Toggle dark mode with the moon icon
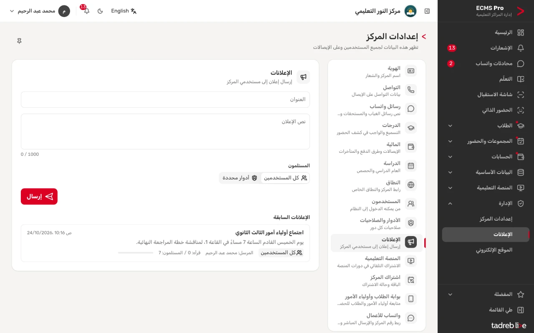Screen dimensions: 534x333 100,11
